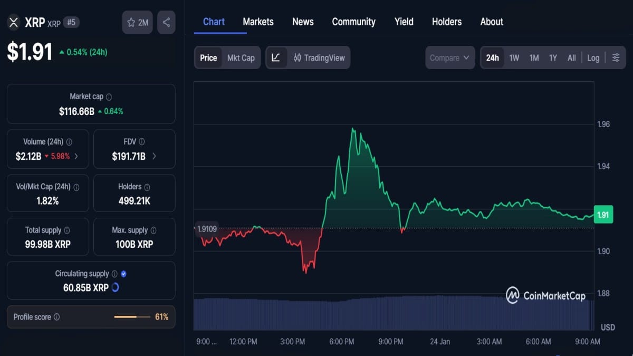This screenshot has width=633, height=356.
Task: Click info icon next to Volume (24h)
Action: coord(69,142)
